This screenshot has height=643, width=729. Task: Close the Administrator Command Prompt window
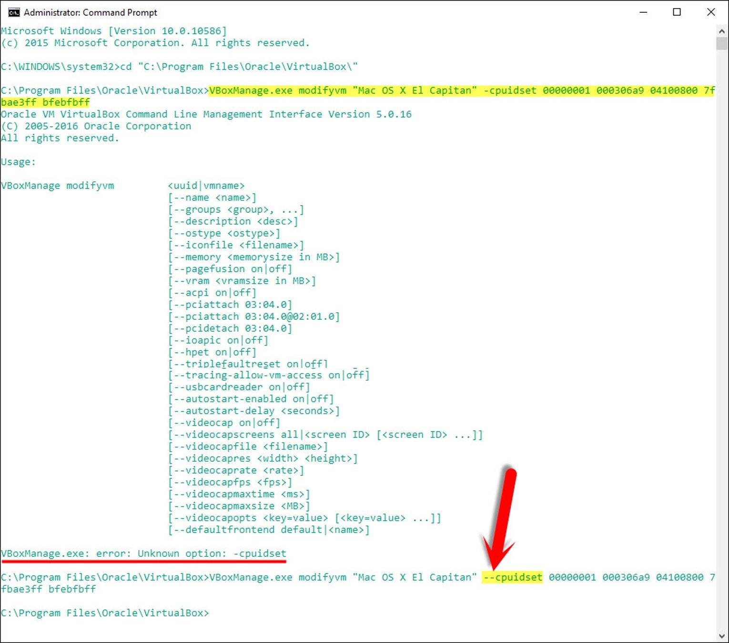[711, 12]
